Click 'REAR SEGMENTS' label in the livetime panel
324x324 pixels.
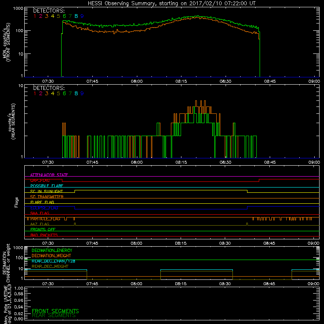[x=54, y=315]
